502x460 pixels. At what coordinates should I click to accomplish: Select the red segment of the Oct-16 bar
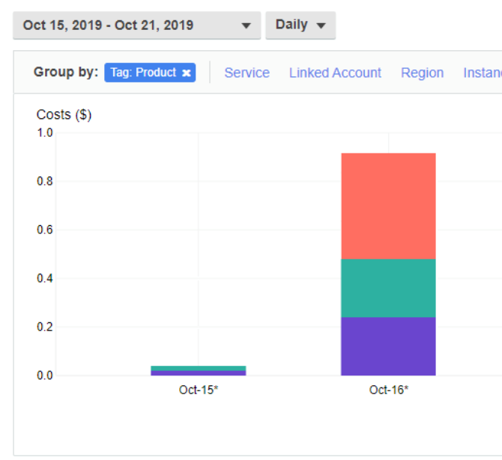click(388, 206)
